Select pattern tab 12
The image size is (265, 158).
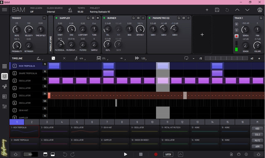coord(182,122)
